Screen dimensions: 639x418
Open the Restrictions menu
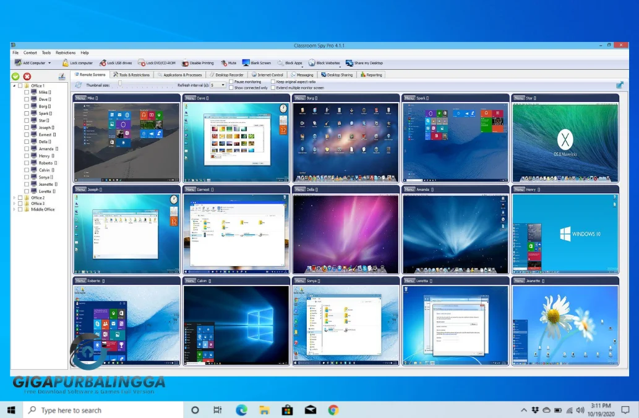[65, 52]
